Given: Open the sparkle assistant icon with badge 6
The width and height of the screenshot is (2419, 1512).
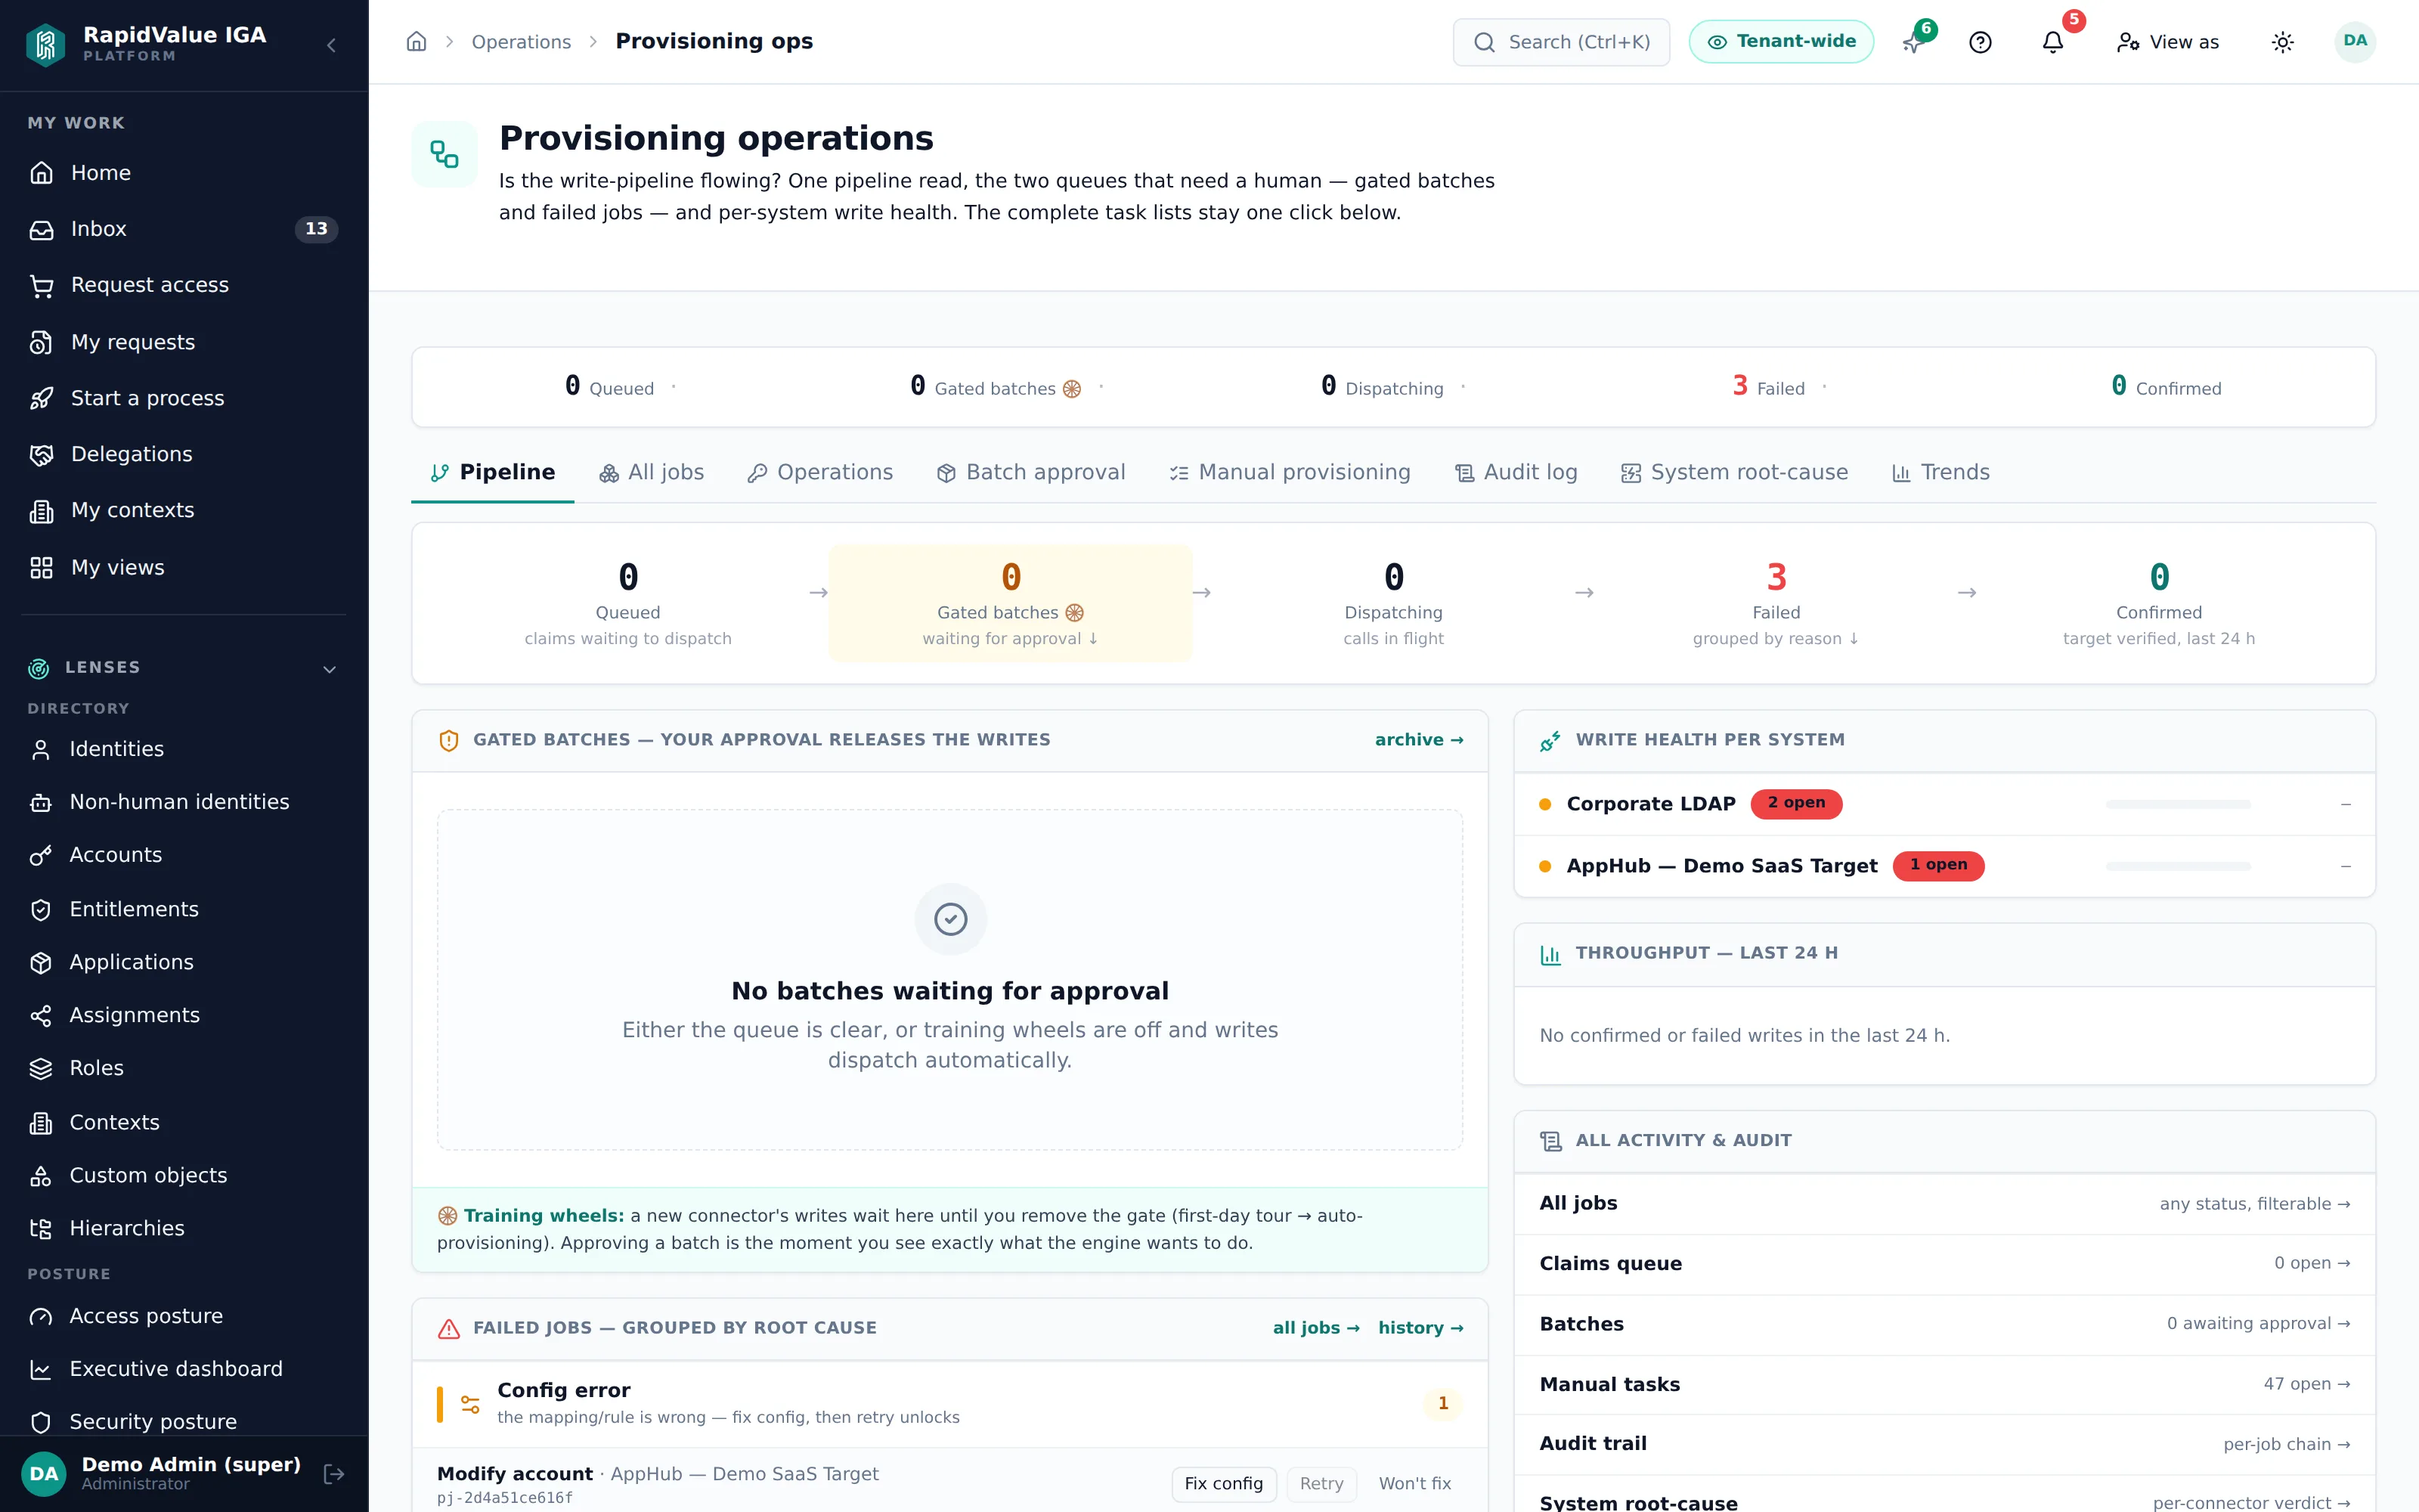Looking at the screenshot, I should coord(1913,42).
